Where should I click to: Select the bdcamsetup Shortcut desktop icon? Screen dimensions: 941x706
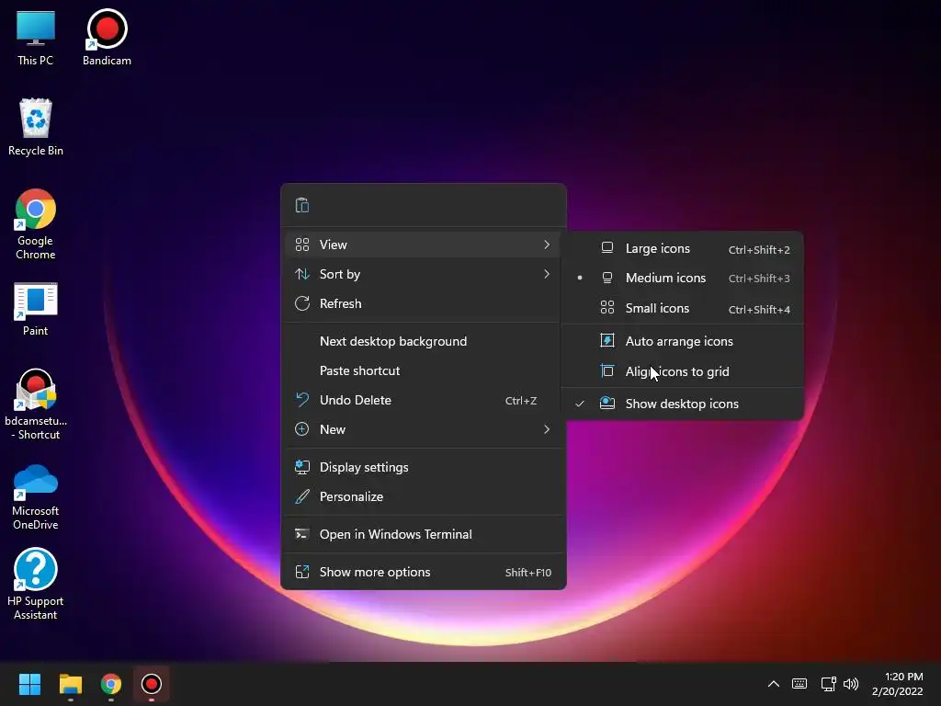[36, 404]
